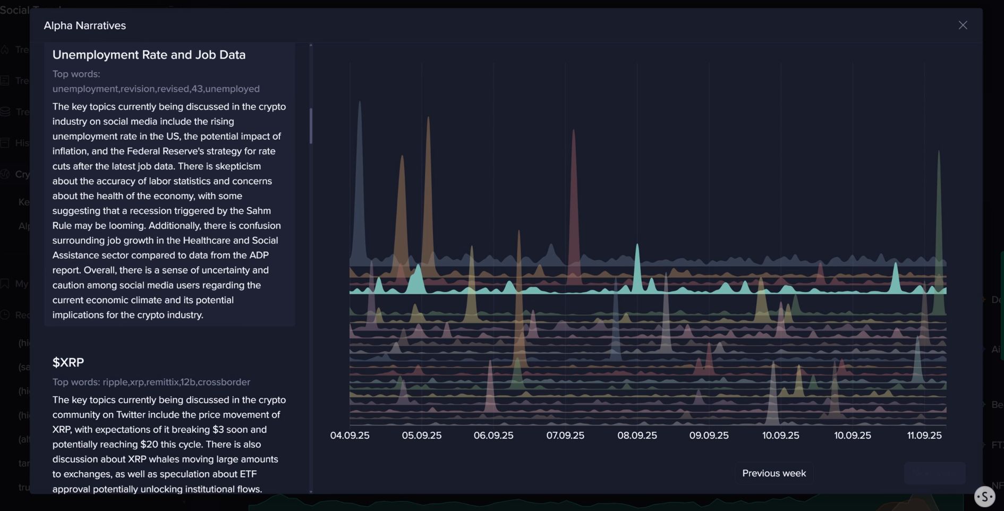Click the $XRP narrative description paragraph
Image resolution: width=1004 pixels, height=511 pixels.
[x=169, y=444]
